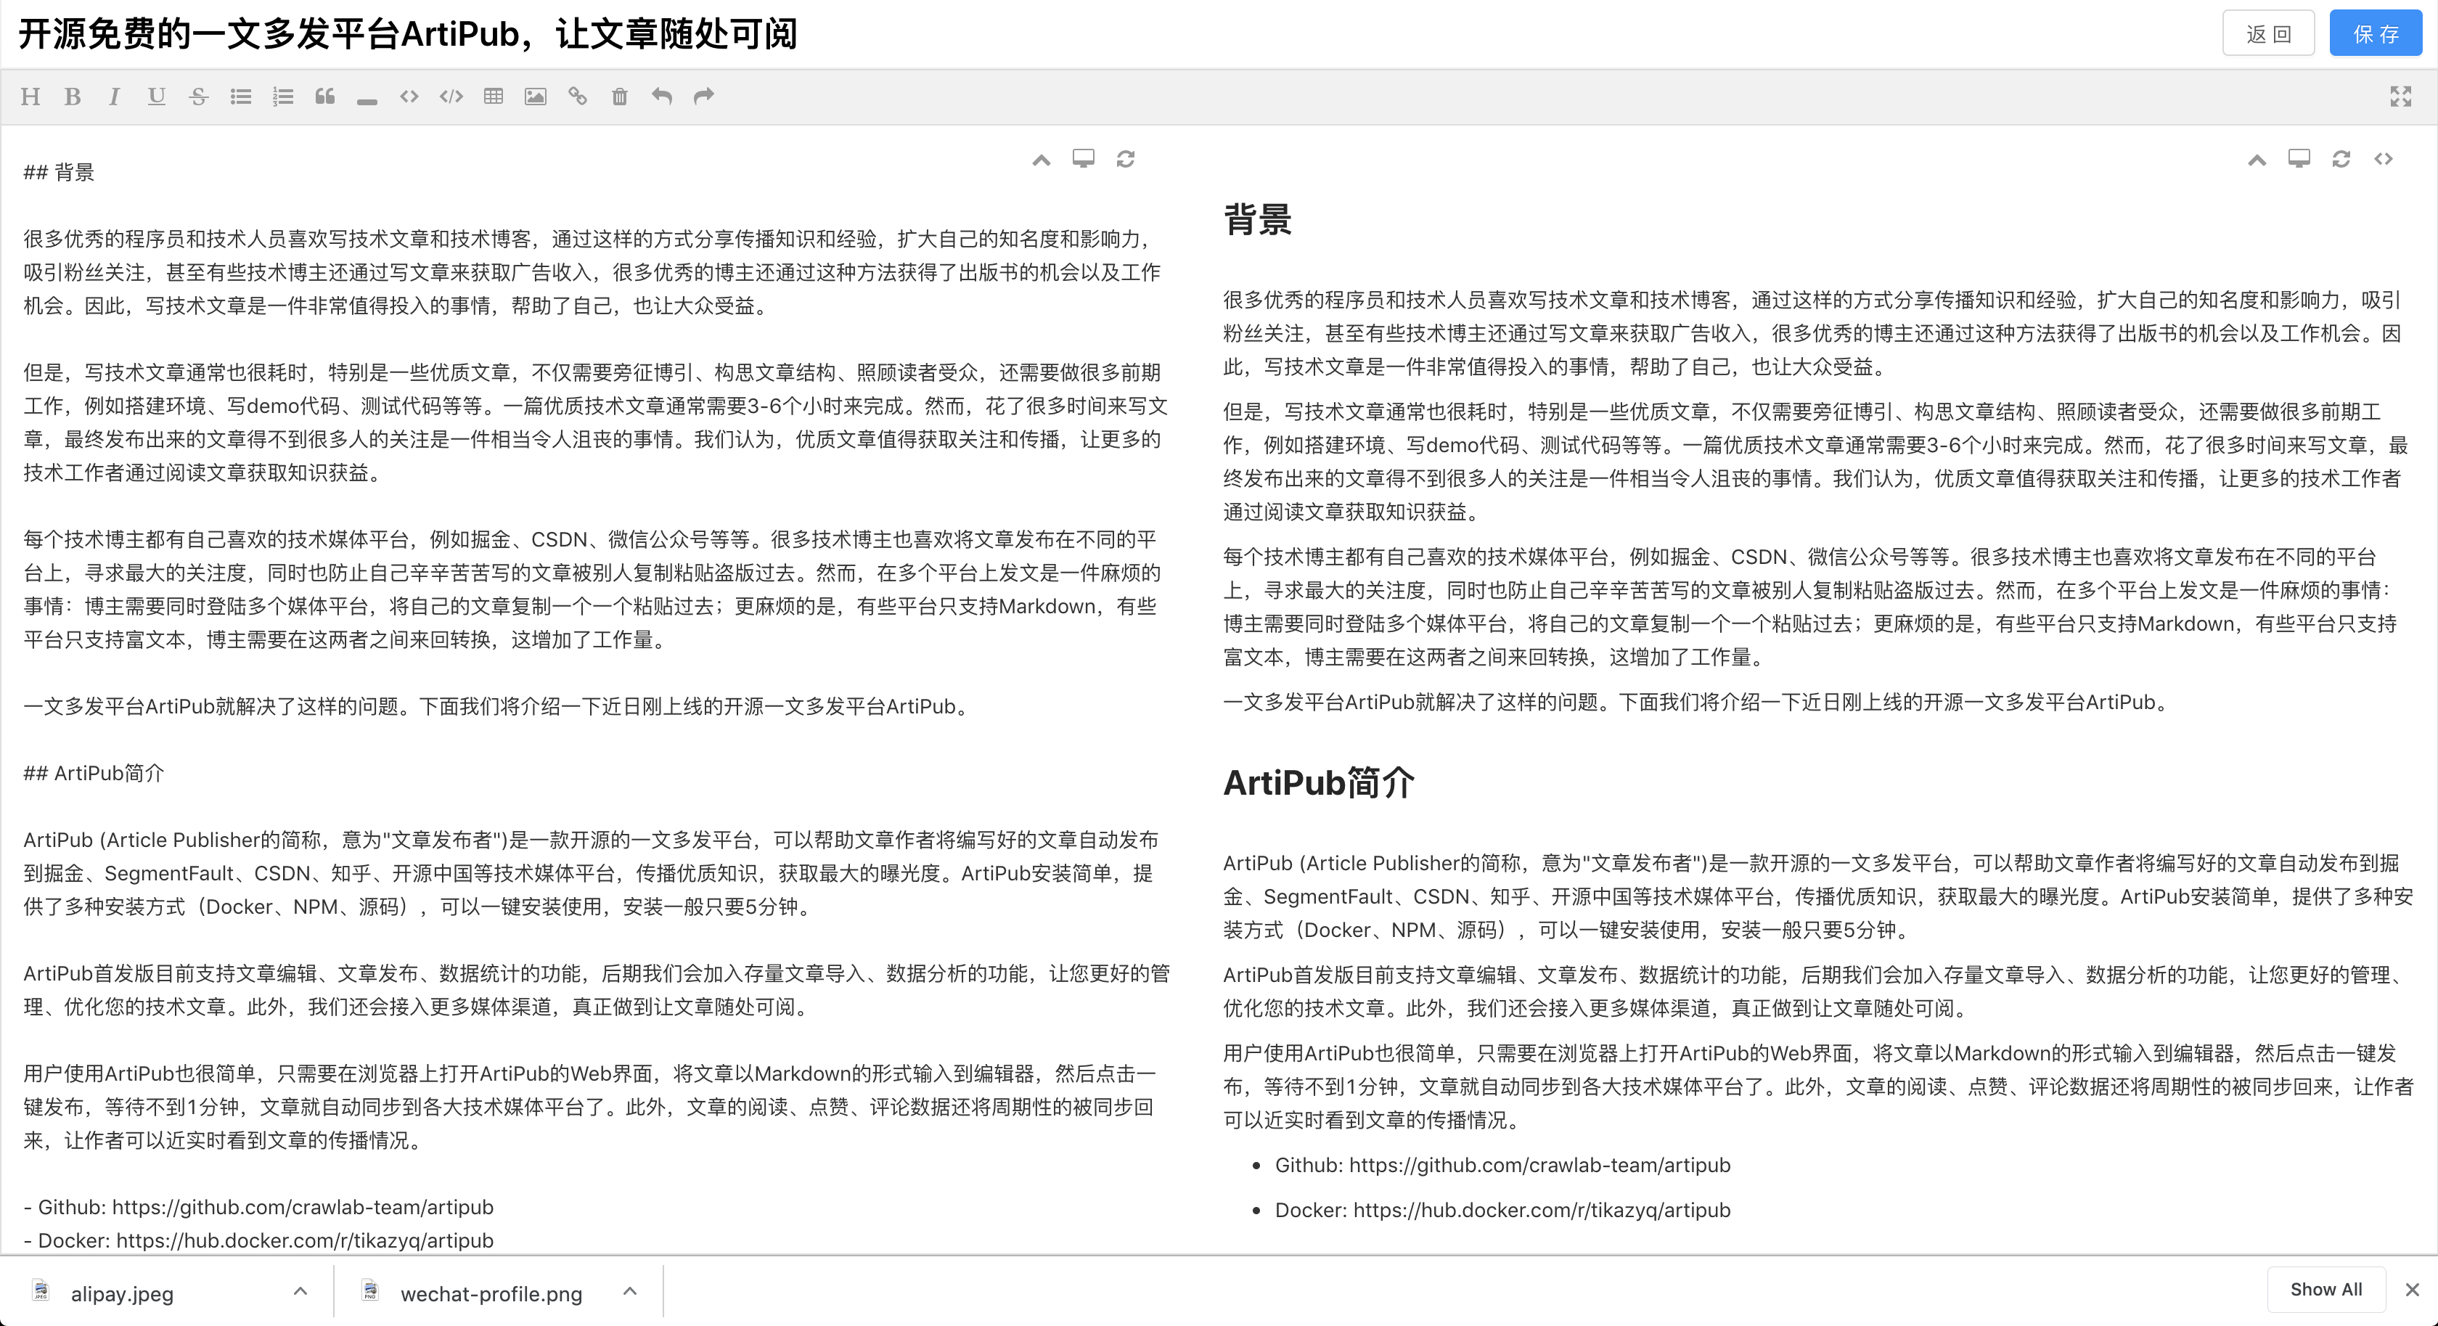Insert an image
This screenshot has height=1326, width=2438.
(535, 97)
